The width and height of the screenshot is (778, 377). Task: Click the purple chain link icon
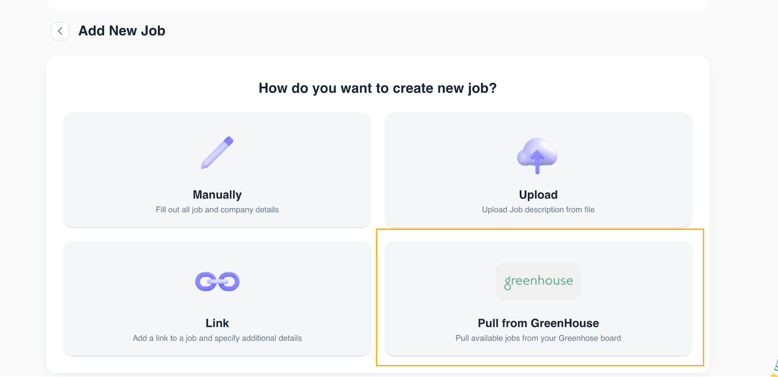[217, 281]
